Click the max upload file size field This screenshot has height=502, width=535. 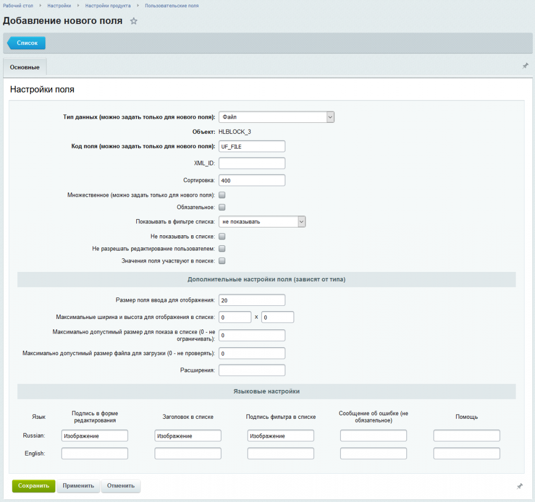click(x=252, y=353)
